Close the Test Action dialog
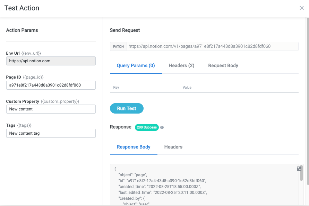This screenshot has height=206, width=309. click(301, 8)
